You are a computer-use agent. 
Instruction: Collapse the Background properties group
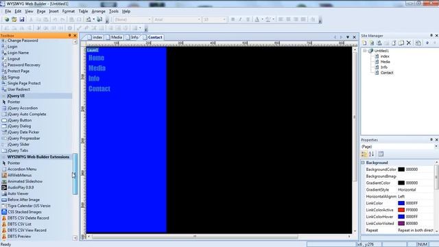point(363,163)
